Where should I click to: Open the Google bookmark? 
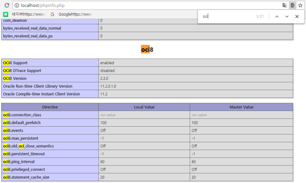tap(71, 14)
